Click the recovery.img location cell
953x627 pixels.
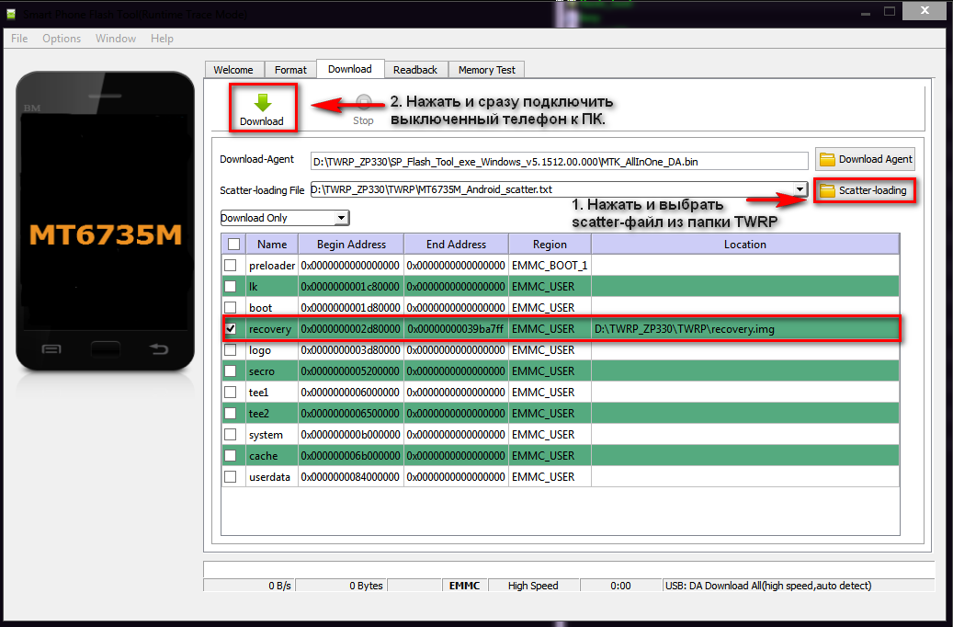744,329
